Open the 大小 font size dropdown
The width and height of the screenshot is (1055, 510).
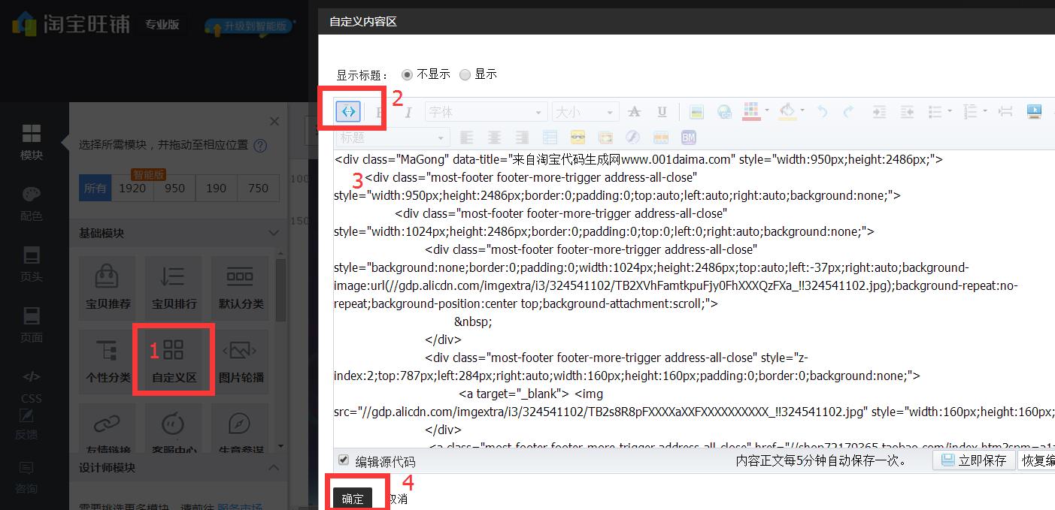585,111
